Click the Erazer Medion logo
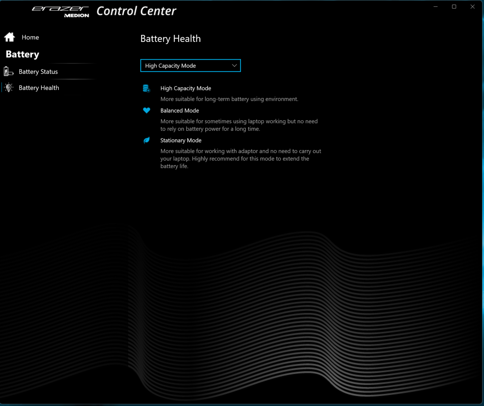The width and height of the screenshot is (484, 406). pos(61,11)
